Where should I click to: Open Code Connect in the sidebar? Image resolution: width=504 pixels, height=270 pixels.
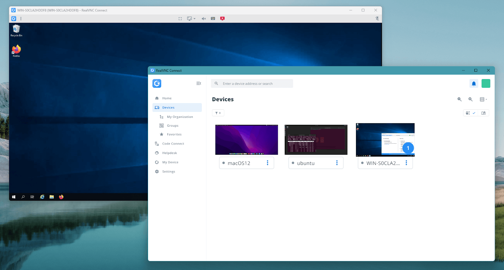(173, 144)
